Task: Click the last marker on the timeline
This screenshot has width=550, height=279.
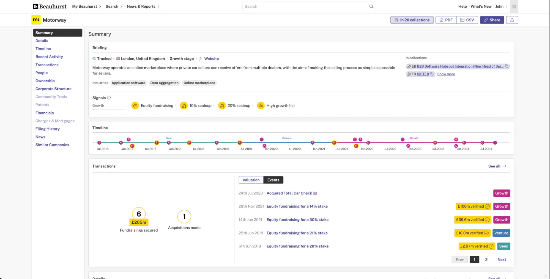Action: (x=495, y=143)
